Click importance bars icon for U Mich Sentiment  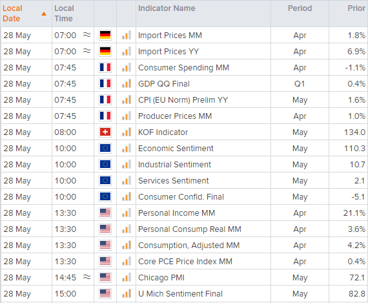127,293
